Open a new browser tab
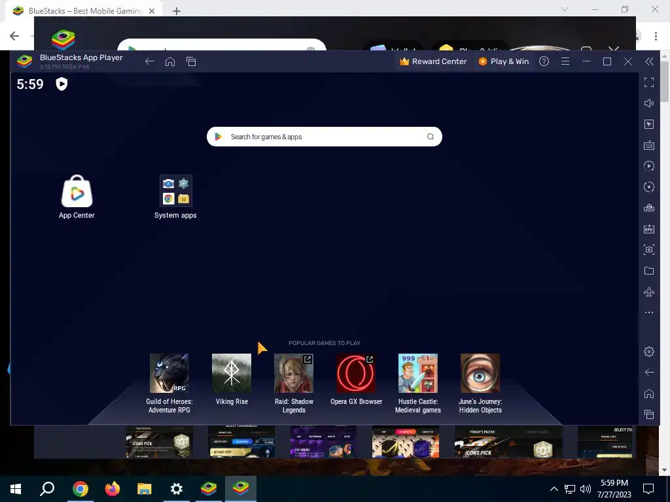Image resolution: width=670 pixels, height=502 pixels. click(177, 11)
